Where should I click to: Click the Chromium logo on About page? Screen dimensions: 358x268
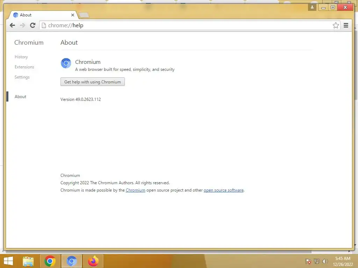click(66, 63)
